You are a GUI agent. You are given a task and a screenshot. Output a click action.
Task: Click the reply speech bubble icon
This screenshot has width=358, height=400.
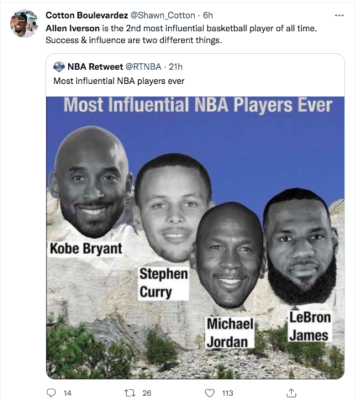pos(51,393)
